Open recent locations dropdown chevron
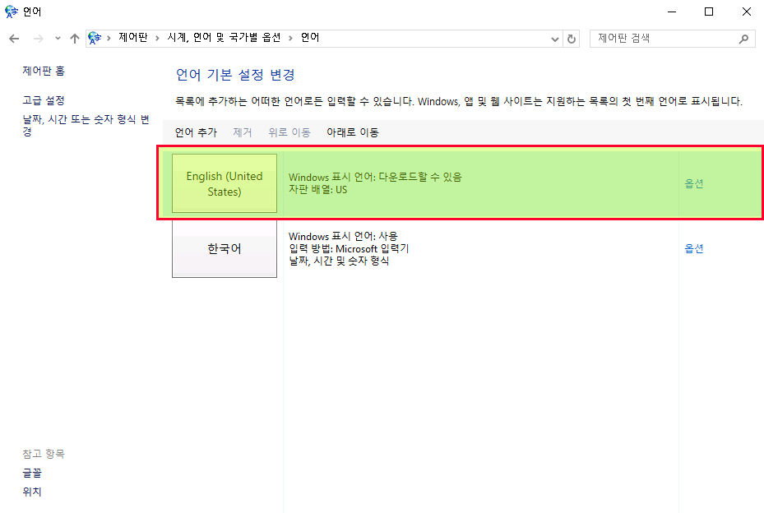 pyautogui.click(x=58, y=39)
